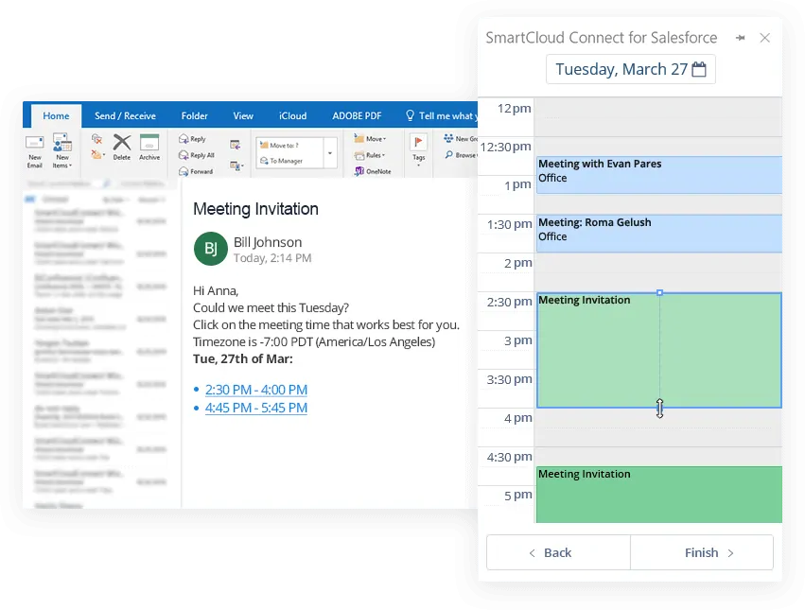
Task: Click the sender name Bill Johnson
Action: 268,242
